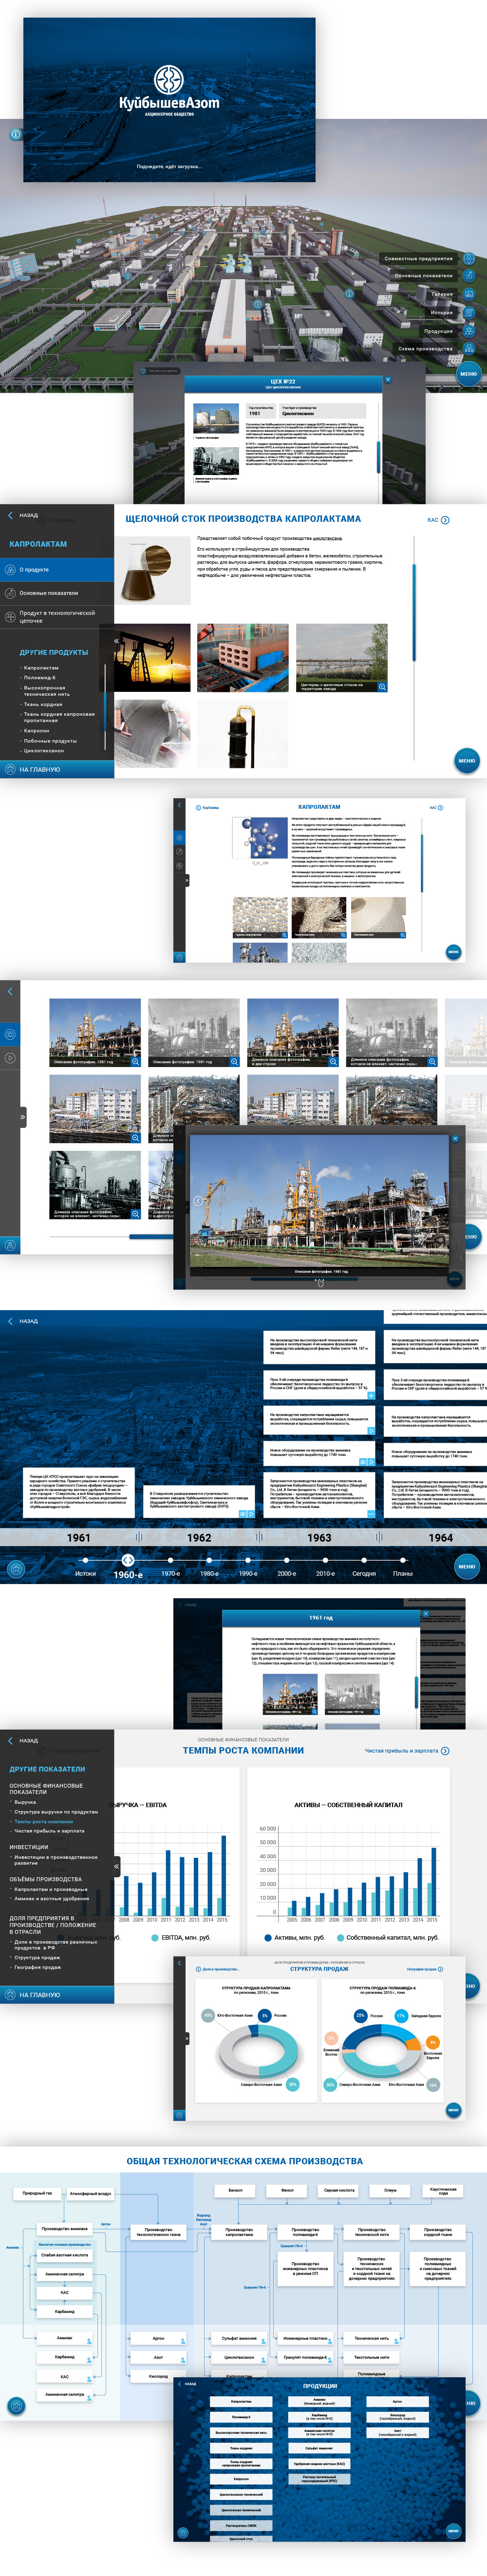
Task: Open the Схема производства icon on the 3D map
Action: click(x=469, y=348)
